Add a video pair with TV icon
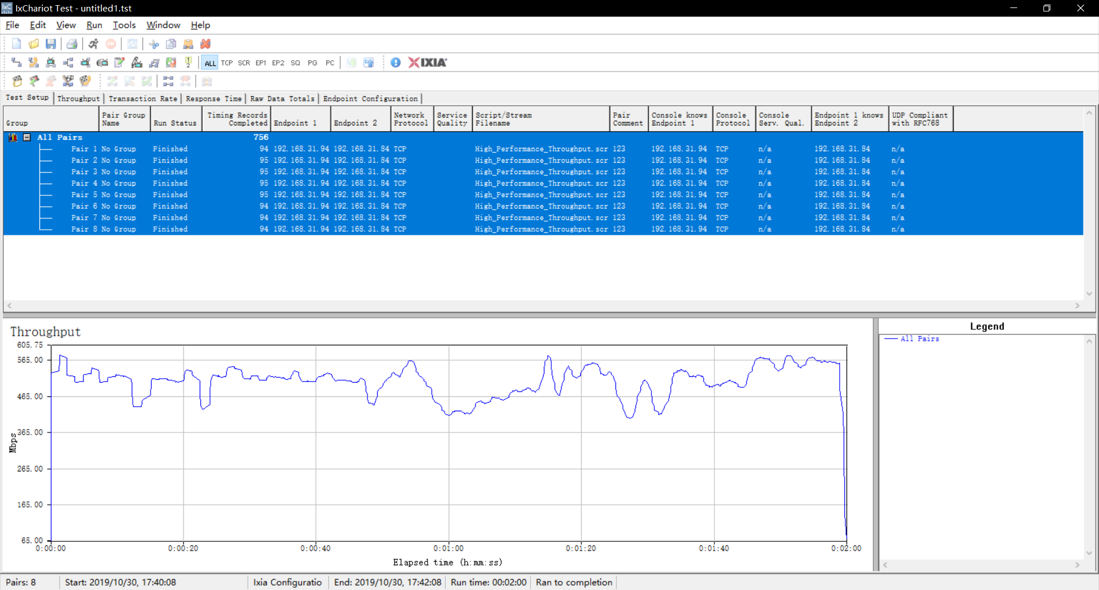The image size is (1099, 590). click(x=50, y=62)
